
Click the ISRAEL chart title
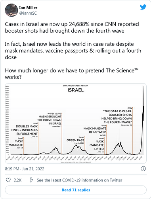tap(76, 90)
